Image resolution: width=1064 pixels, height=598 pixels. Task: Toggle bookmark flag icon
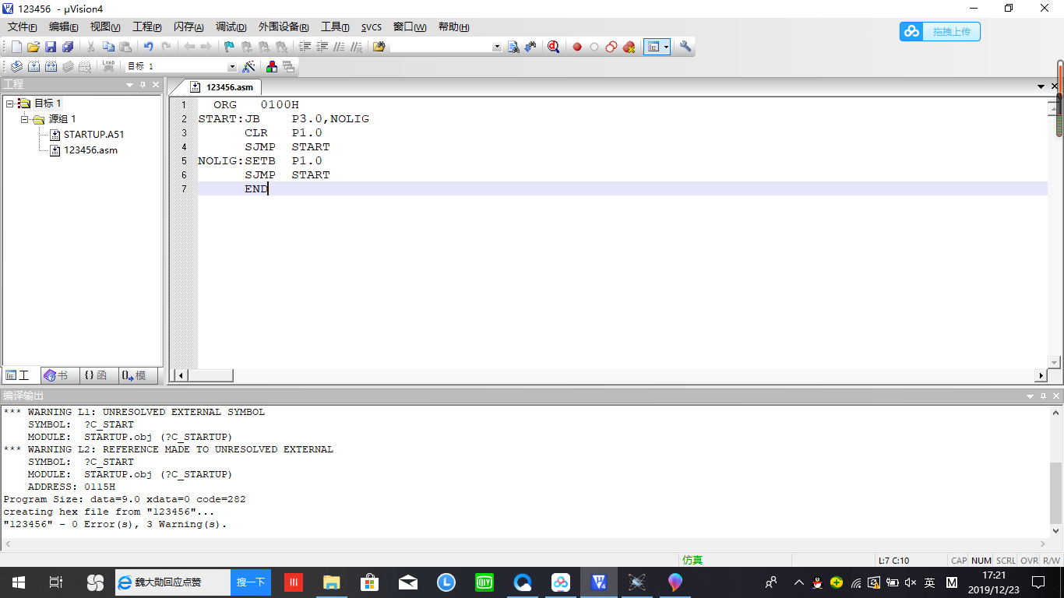[228, 47]
